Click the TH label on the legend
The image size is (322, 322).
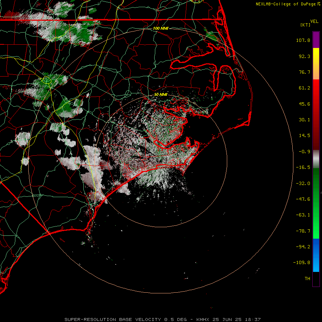coord(307,279)
